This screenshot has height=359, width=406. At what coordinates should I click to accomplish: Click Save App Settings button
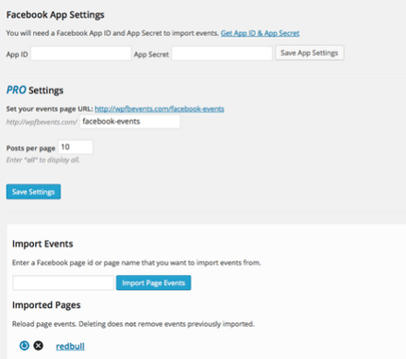[x=310, y=53]
